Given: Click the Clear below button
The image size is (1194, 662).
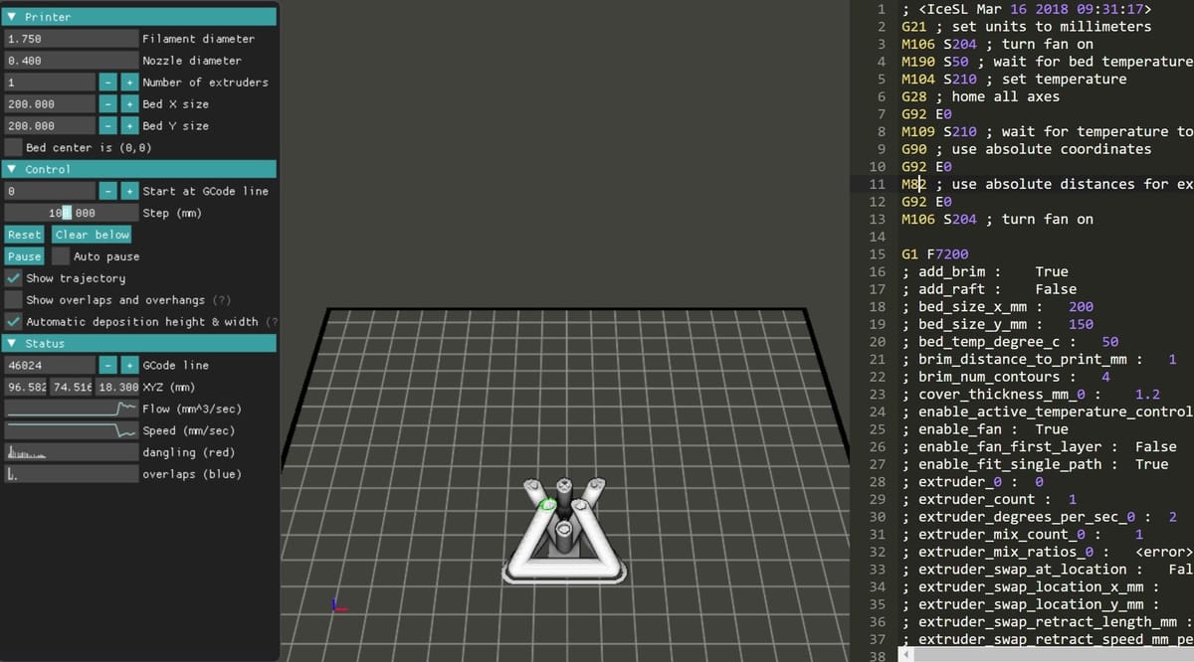Looking at the screenshot, I should [92, 235].
